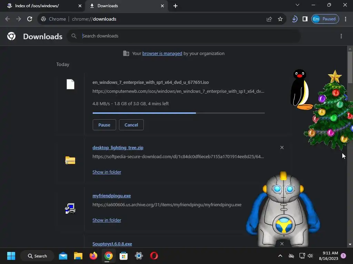Screen dimensions: 353x264
Task: Open the Windows Start menu
Action: [x=11, y=256]
